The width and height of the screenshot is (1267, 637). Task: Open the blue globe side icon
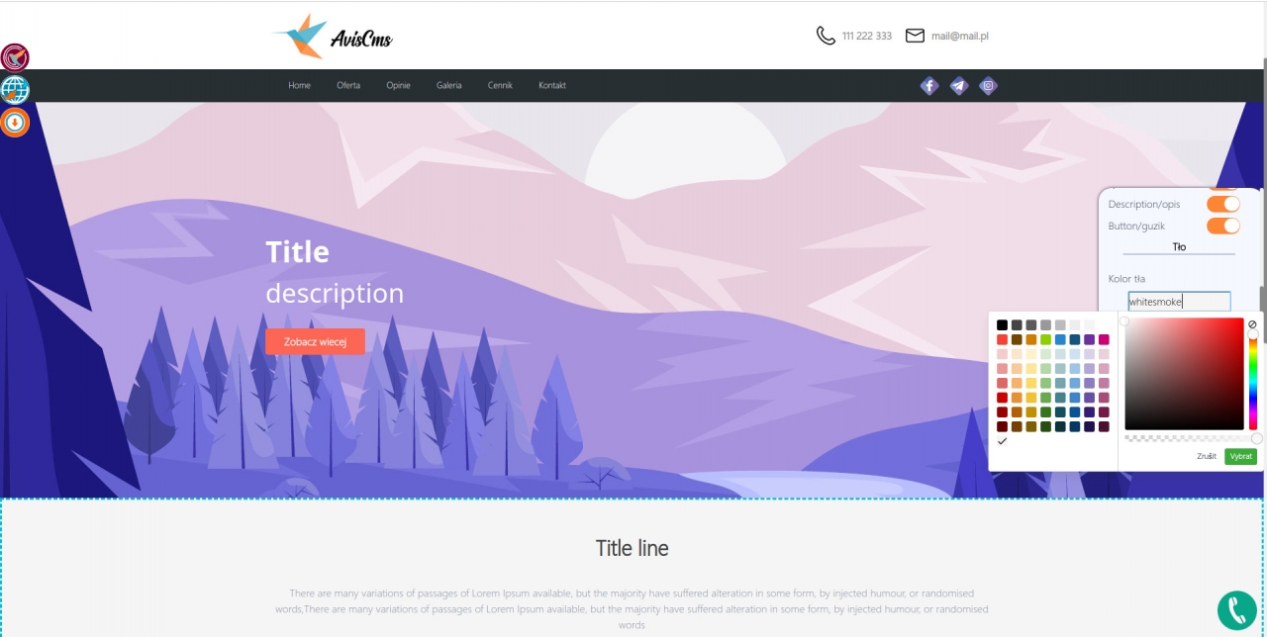tap(15, 90)
